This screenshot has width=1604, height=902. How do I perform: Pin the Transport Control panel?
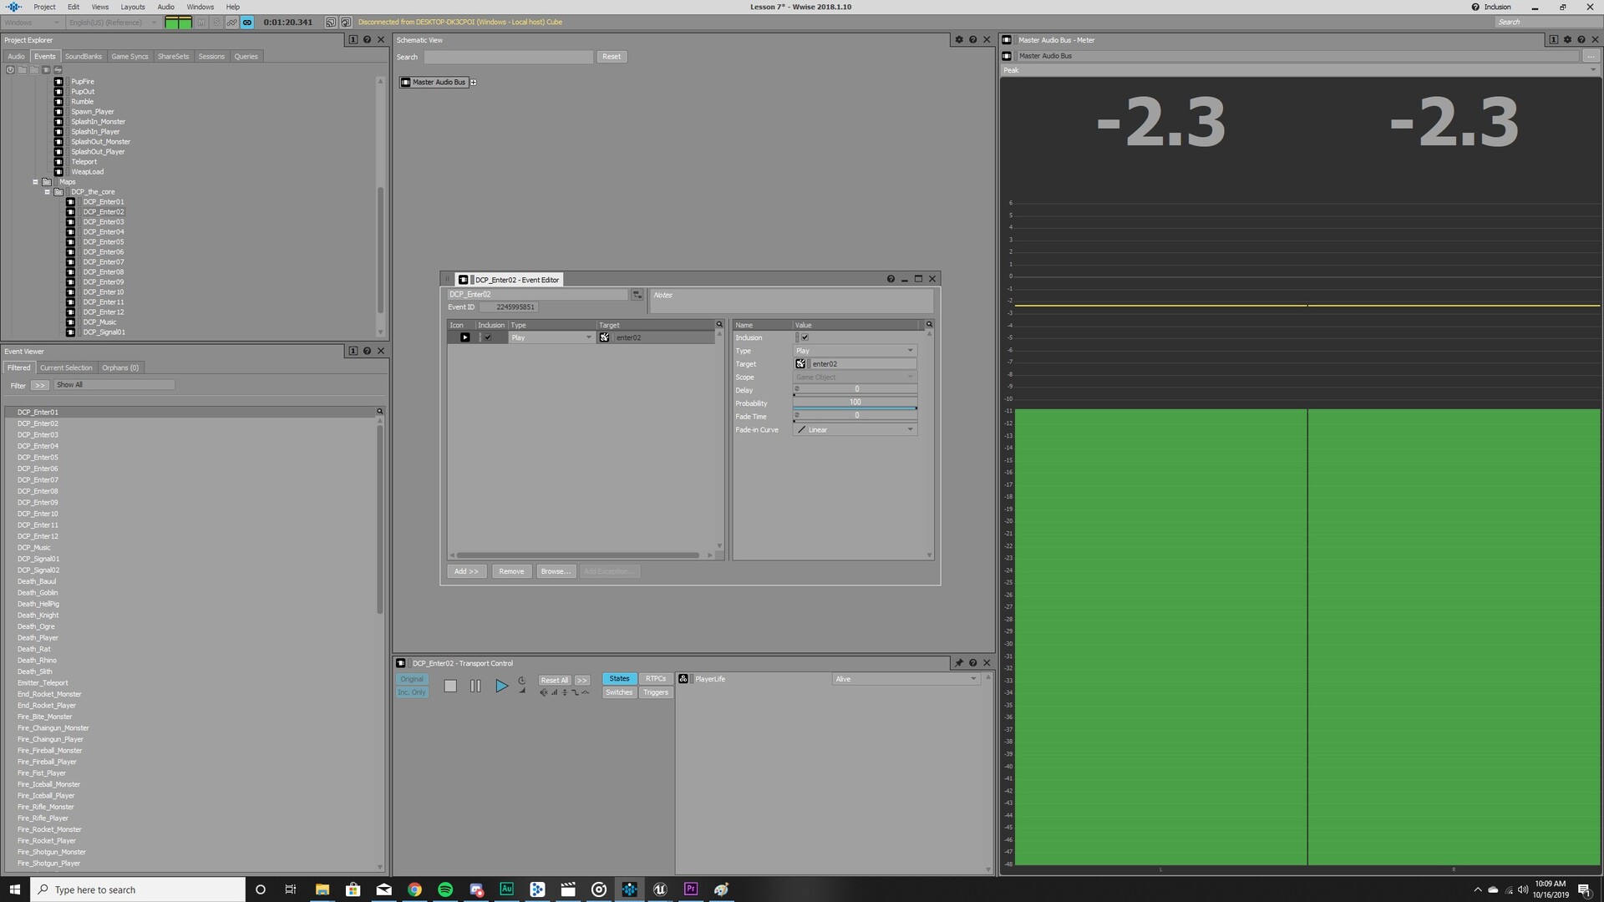[959, 663]
